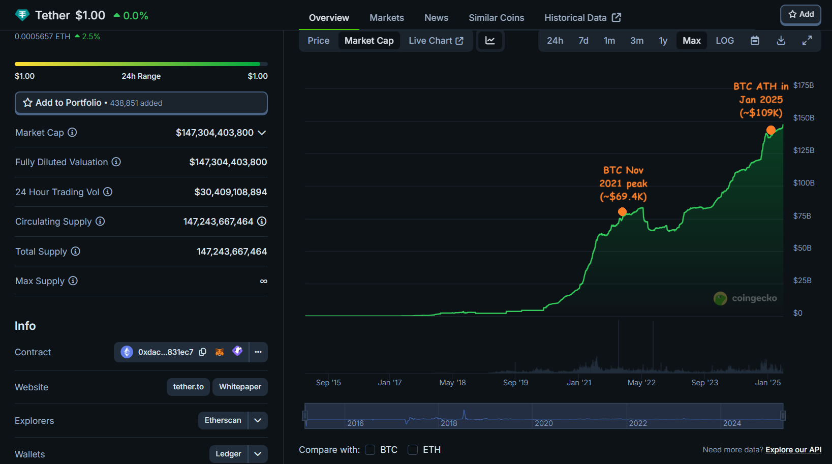The width and height of the screenshot is (832, 464).
Task: Click left handle of range navigator
Action: pyautogui.click(x=305, y=416)
